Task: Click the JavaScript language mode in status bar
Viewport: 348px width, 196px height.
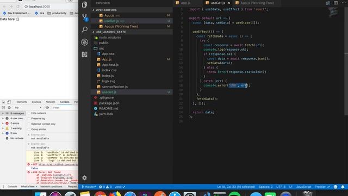Action: (303, 187)
